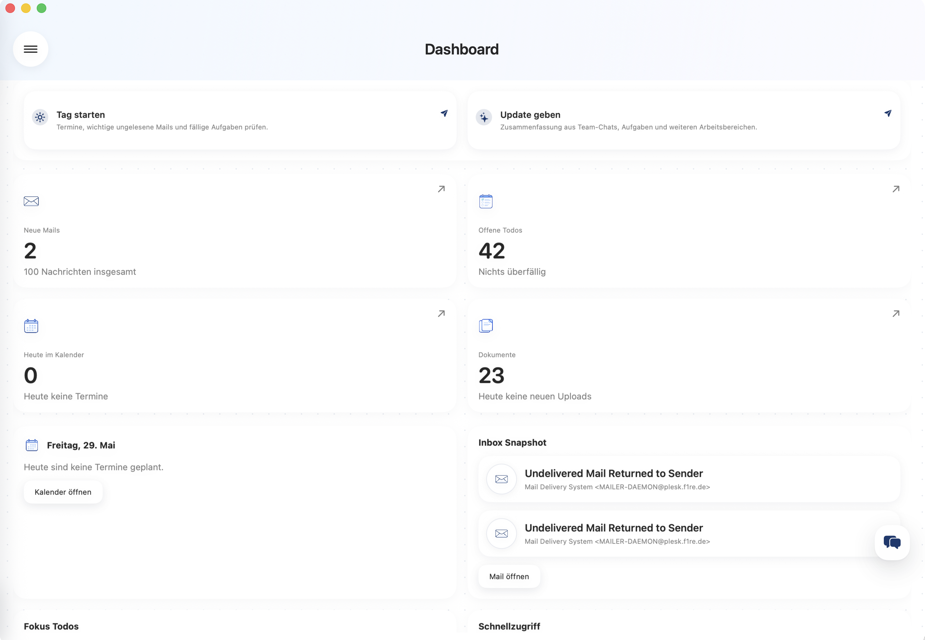Click the Mail öffnen button
The height and width of the screenshot is (640, 925).
point(509,577)
